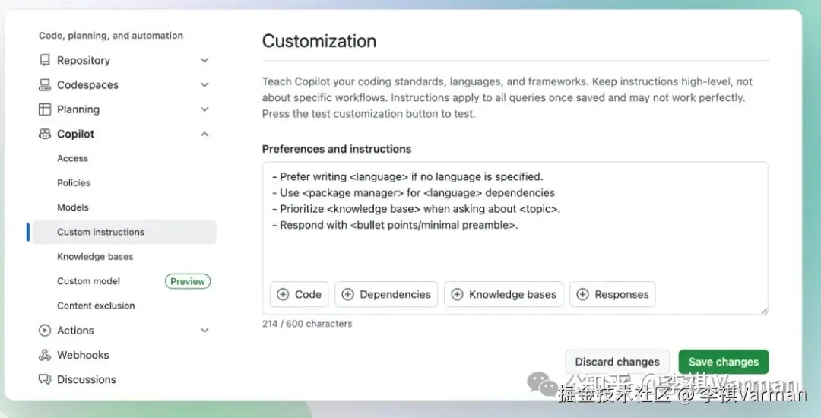Click the plus icon on Code button
Screen dimensions: 821x418
(283, 295)
